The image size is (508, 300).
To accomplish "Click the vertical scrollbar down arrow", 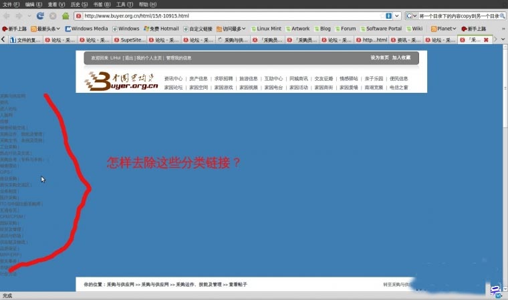I will pyautogui.click(x=505, y=289).
